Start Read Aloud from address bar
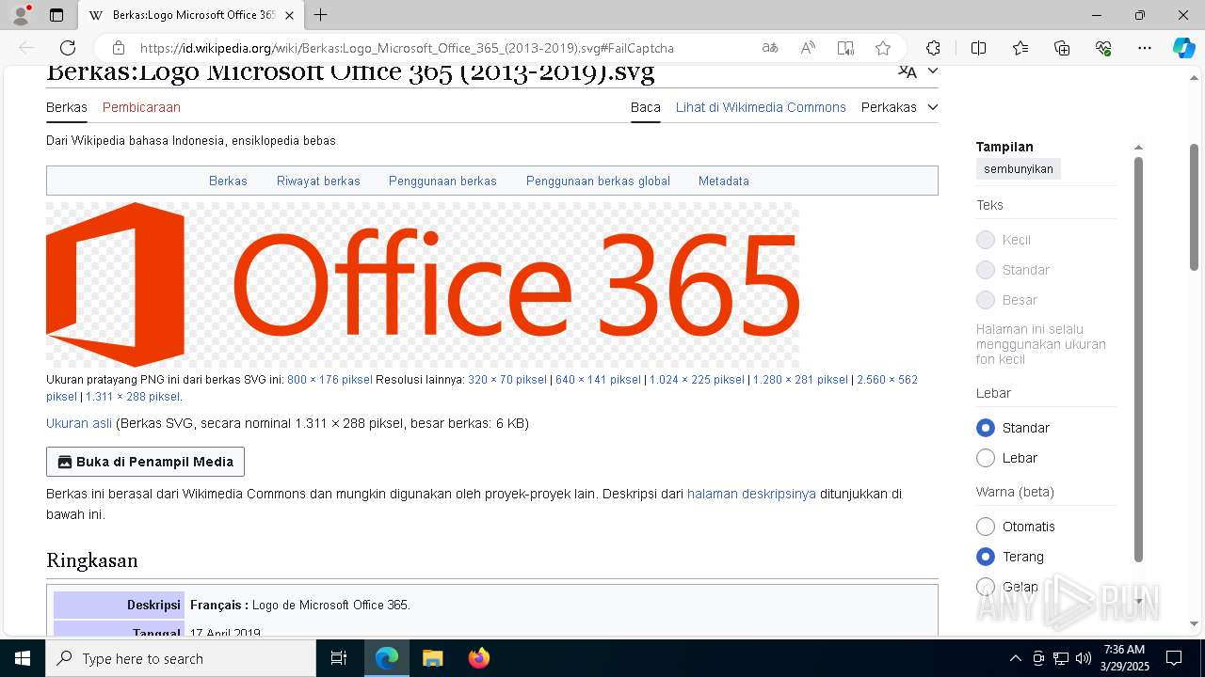 (808, 48)
